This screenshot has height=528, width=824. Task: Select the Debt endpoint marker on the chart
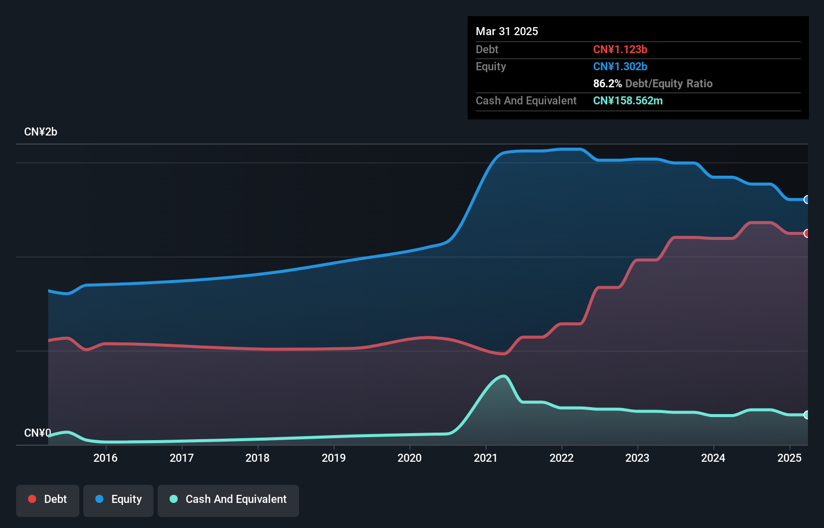tap(806, 233)
